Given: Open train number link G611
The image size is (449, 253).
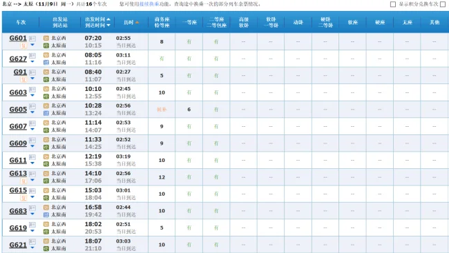Looking at the screenshot, I should [18, 161].
